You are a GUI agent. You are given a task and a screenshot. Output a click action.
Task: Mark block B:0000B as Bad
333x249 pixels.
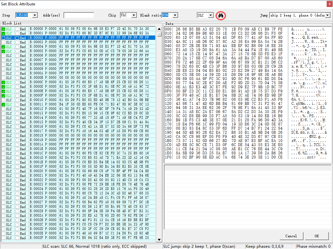click(17, 78)
